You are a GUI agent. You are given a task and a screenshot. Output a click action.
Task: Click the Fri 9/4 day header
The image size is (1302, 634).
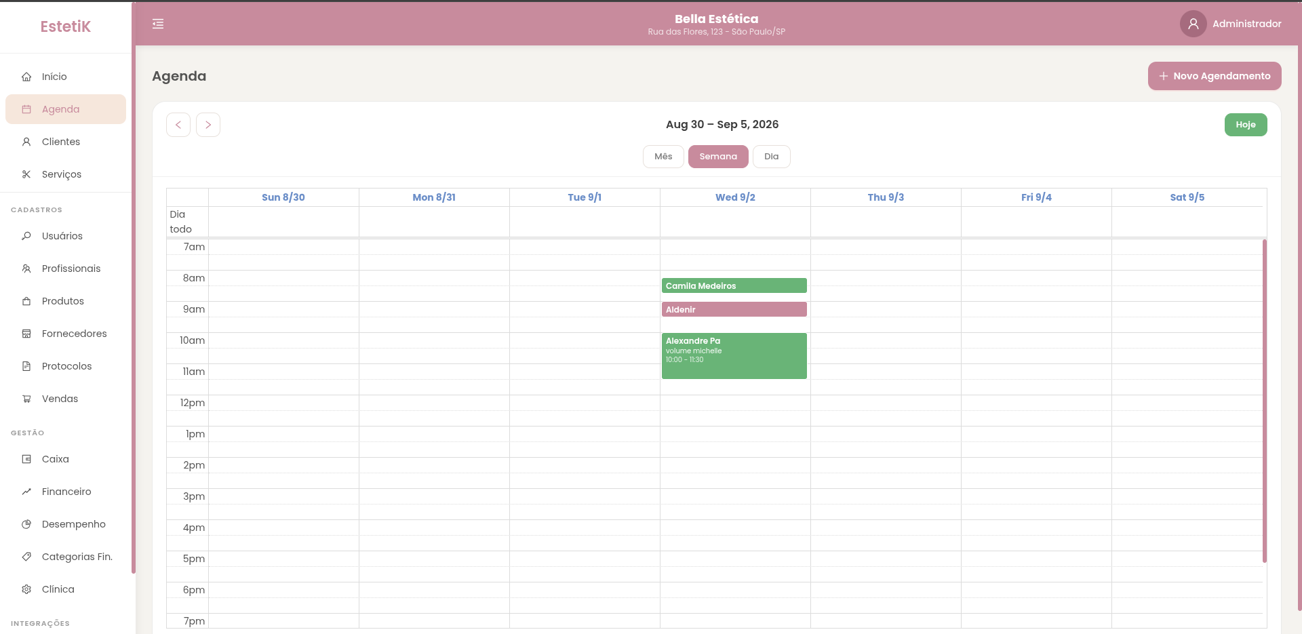pos(1036,197)
